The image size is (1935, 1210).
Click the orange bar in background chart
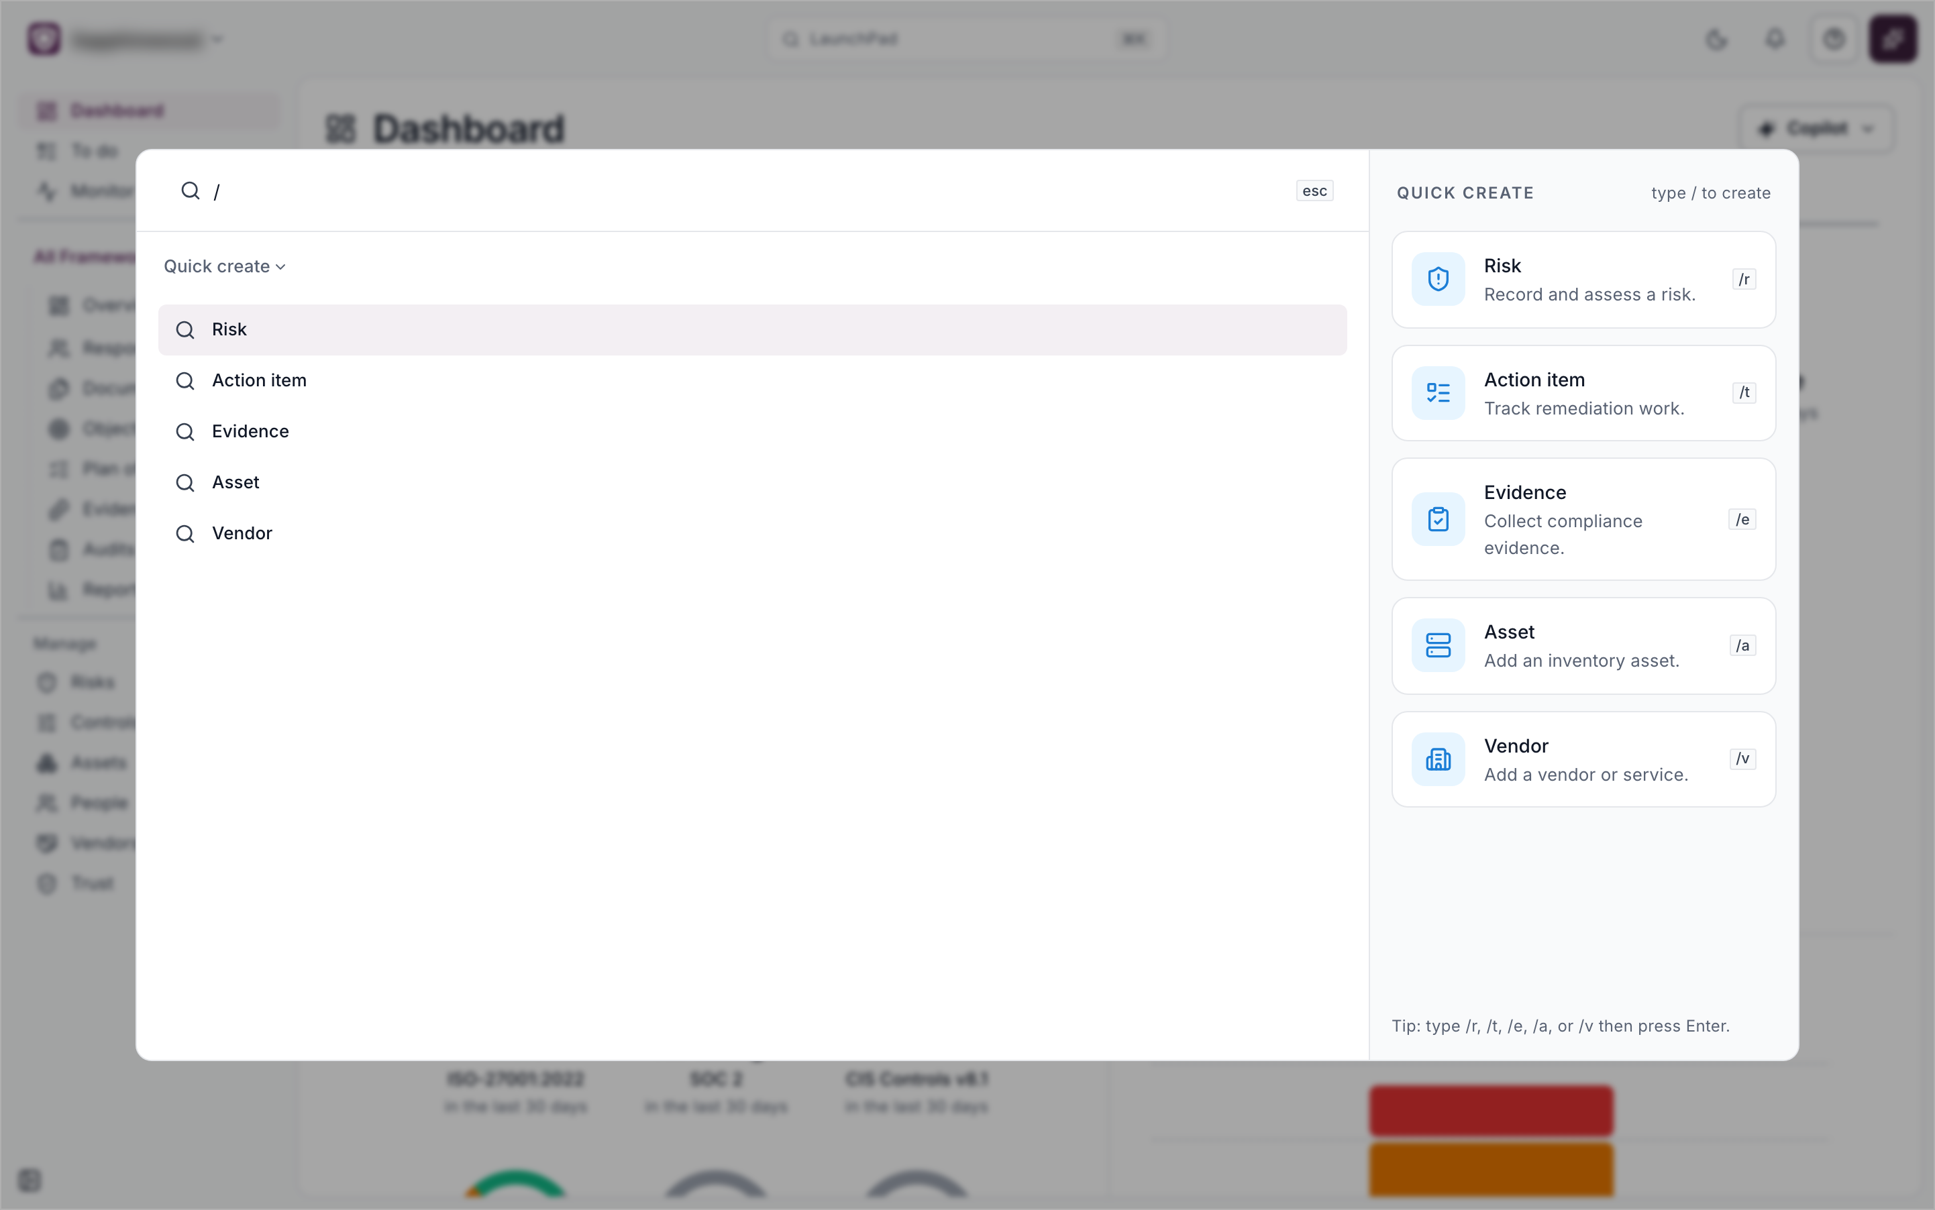[x=1491, y=1169]
